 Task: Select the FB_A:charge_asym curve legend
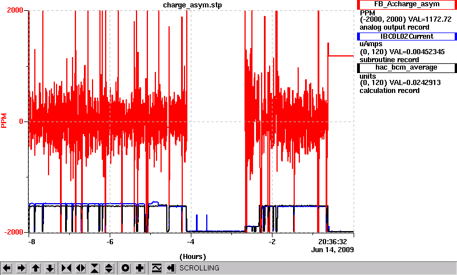[407, 5]
